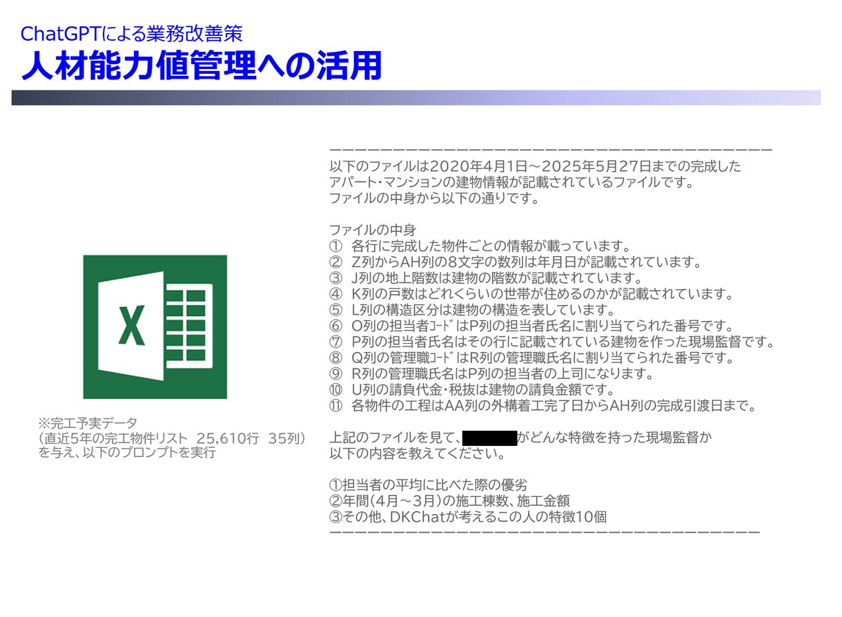Click the black redacted name box
This screenshot has height=617, width=842.
489,438
